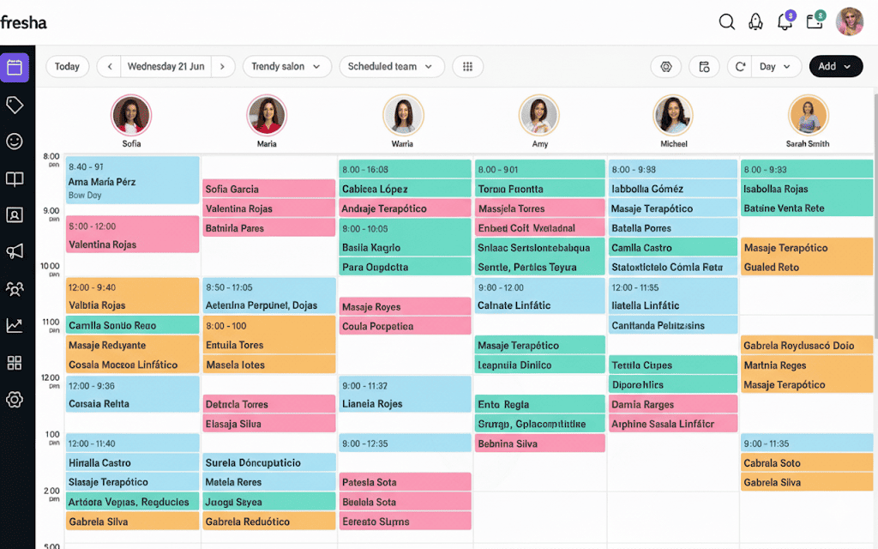The width and height of the screenshot is (878, 549).
Task: Jump to Today in calendar
Action: tap(67, 67)
